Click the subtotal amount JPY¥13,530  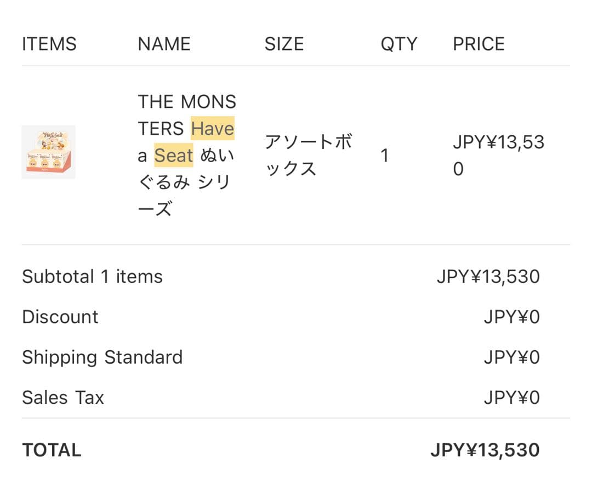point(488,277)
